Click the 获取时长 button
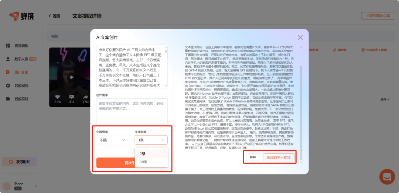The width and height of the screenshot is (399, 193). pyautogui.click(x=19, y=162)
